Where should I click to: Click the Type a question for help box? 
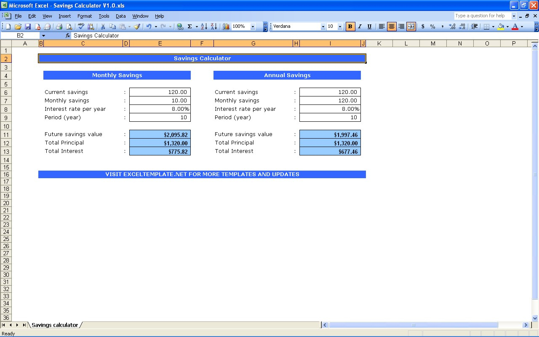pyautogui.click(x=482, y=16)
